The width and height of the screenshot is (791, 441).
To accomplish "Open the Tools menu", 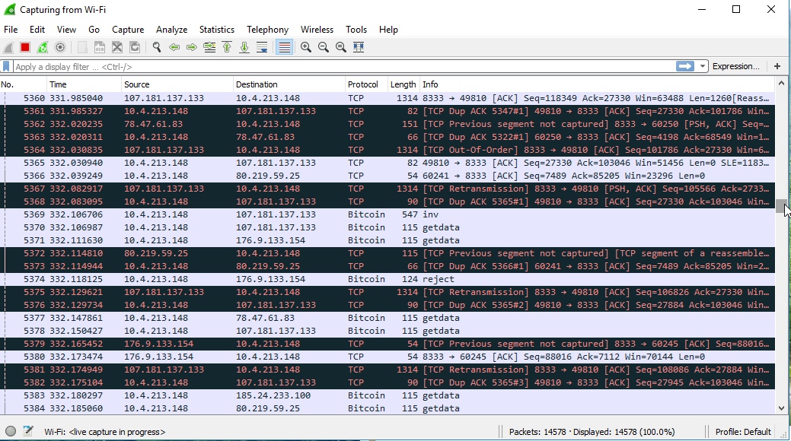I will [x=356, y=30].
